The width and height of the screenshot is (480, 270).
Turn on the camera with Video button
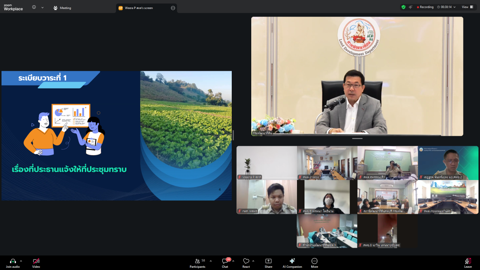[36, 261]
